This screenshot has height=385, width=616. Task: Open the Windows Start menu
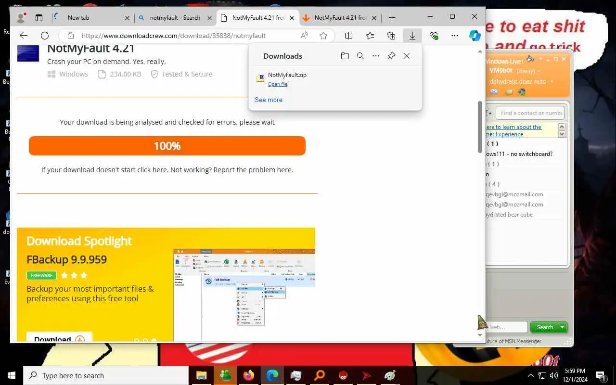pos(12,375)
